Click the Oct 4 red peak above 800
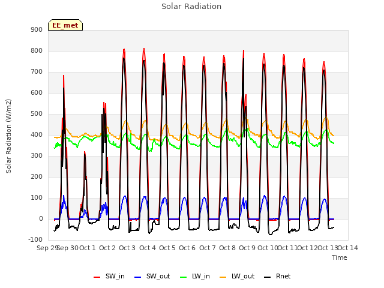The height and width of the screenshot is (288, 384). click(x=144, y=49)
